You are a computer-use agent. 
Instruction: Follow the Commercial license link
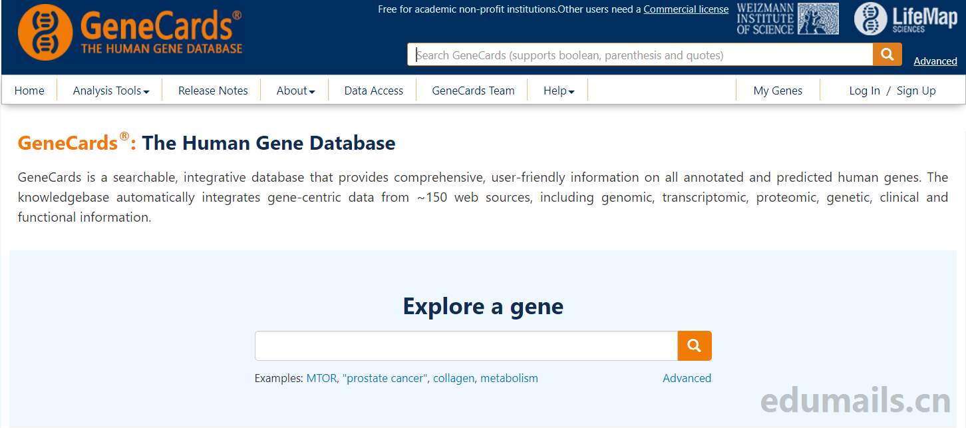686,9
